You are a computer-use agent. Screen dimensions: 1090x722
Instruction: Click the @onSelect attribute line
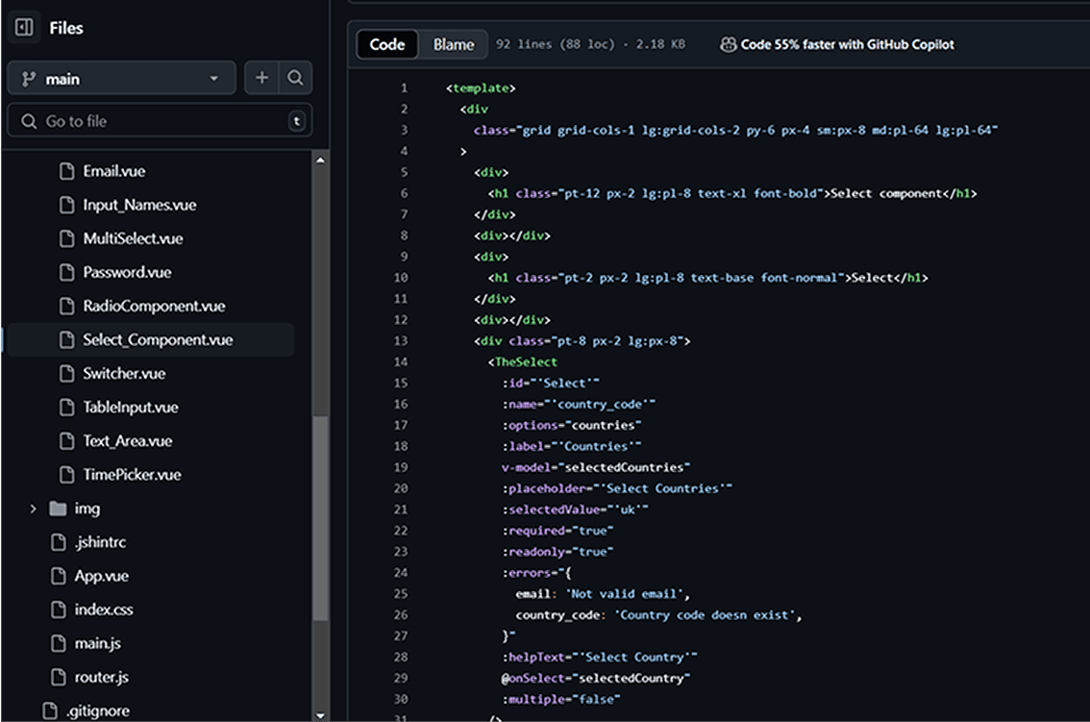(x=596, y=678)
